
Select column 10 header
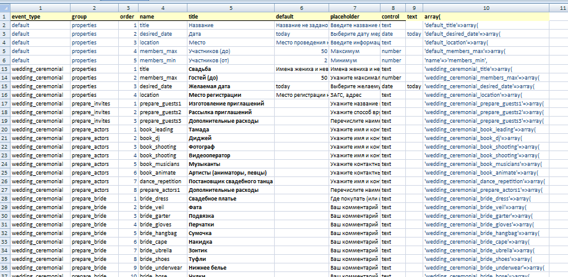(x=486, y=8)
